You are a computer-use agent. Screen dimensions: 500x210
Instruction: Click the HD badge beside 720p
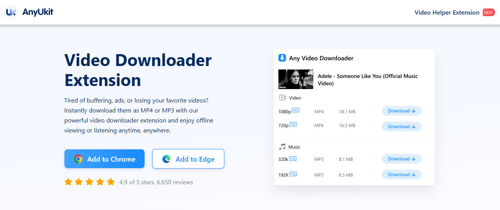tap(293, 124)
